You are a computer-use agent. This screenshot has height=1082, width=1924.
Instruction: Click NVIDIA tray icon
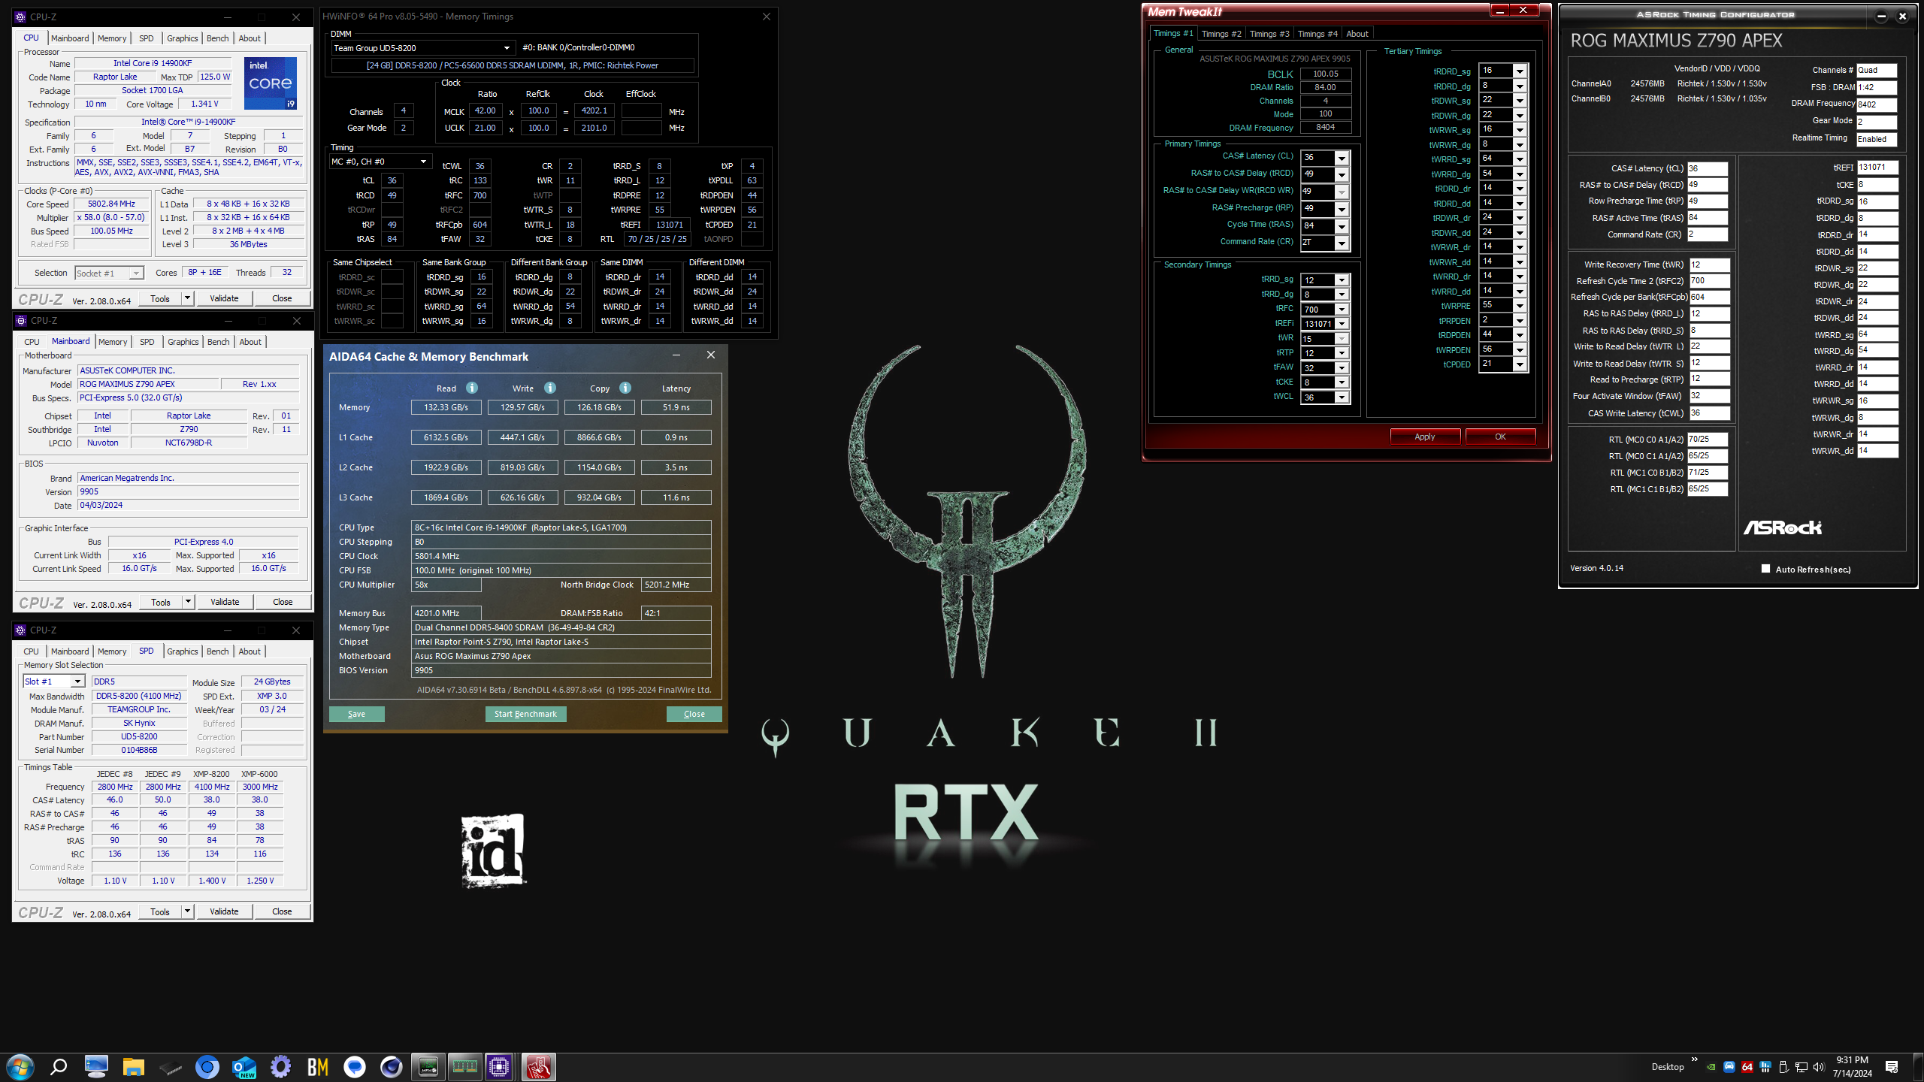pos(1711,1067)
